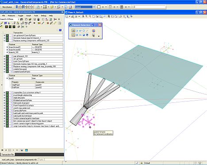Open the Graph menu

click(28, 15)
